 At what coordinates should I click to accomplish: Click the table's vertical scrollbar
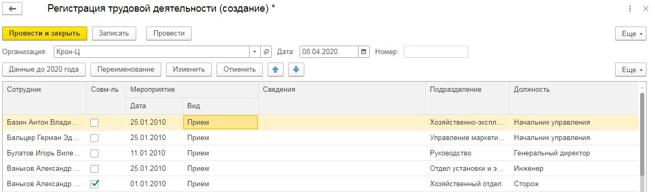pyautogui.click(x=642, y=137)
